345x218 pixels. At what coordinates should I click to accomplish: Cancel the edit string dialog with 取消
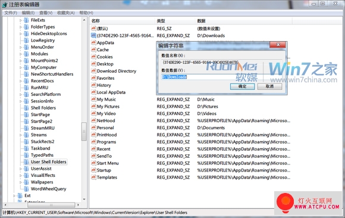(269, 86)
